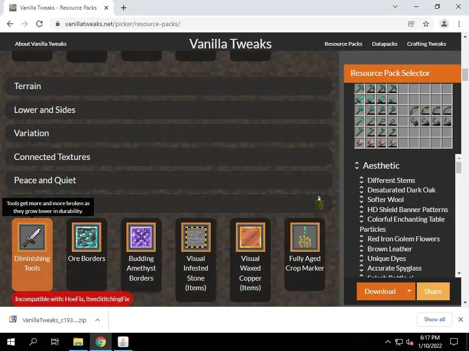
Task: Reorder Desaturated Dark Oak entry
Action: [x=361, y=190]
